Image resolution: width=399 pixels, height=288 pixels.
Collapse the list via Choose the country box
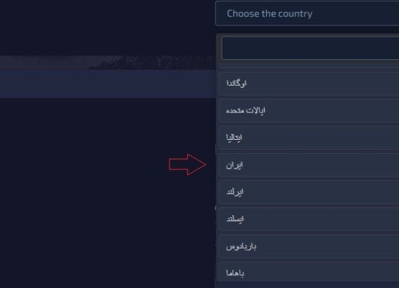pos(307,13)
